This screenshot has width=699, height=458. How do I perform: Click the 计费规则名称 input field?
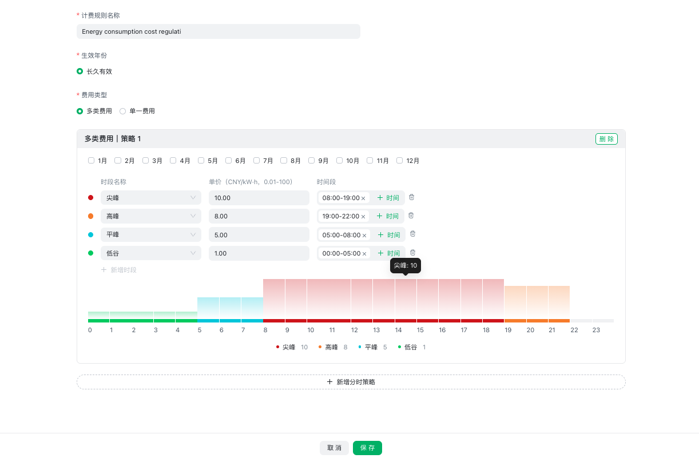[219, 31]
